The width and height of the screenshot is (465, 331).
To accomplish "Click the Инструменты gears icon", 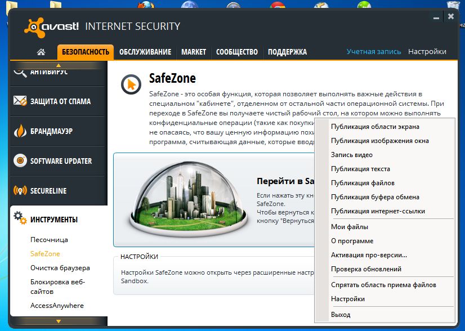I will coord(20,218).
